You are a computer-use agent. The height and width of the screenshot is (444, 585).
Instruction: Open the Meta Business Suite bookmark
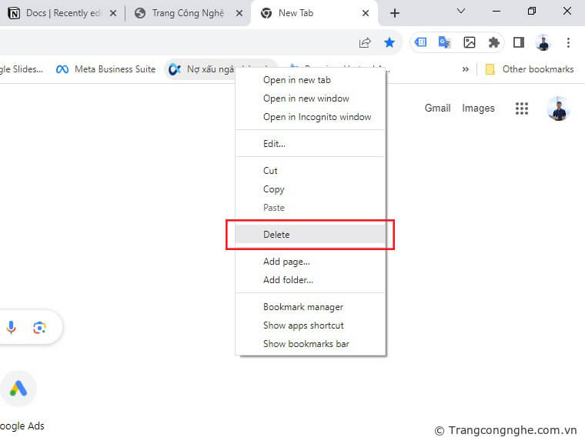click(x=105, y=69)
